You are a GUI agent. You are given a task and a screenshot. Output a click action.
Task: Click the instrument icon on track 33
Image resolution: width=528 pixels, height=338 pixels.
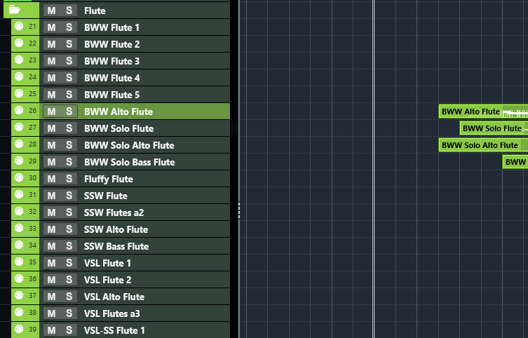coord(19,229)
